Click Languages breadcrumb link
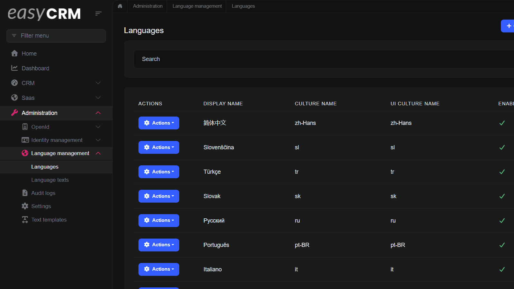The image size is (514, 289). point(243,6)
